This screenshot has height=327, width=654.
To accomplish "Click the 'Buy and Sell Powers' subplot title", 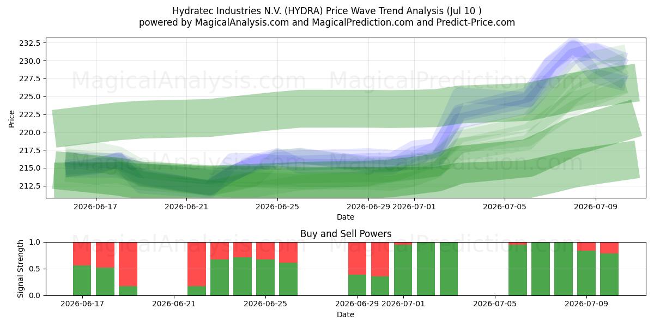I will point(346,234).
